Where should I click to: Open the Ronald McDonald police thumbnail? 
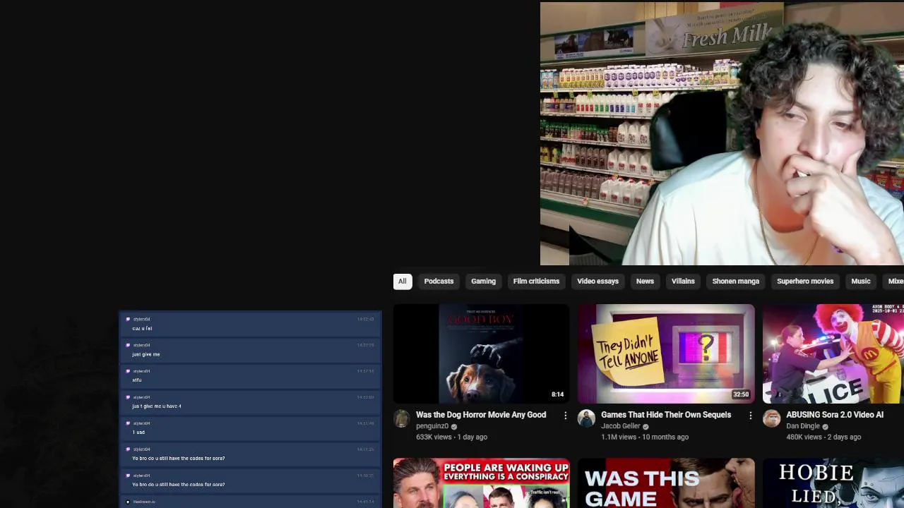click(x=833, y=353)
